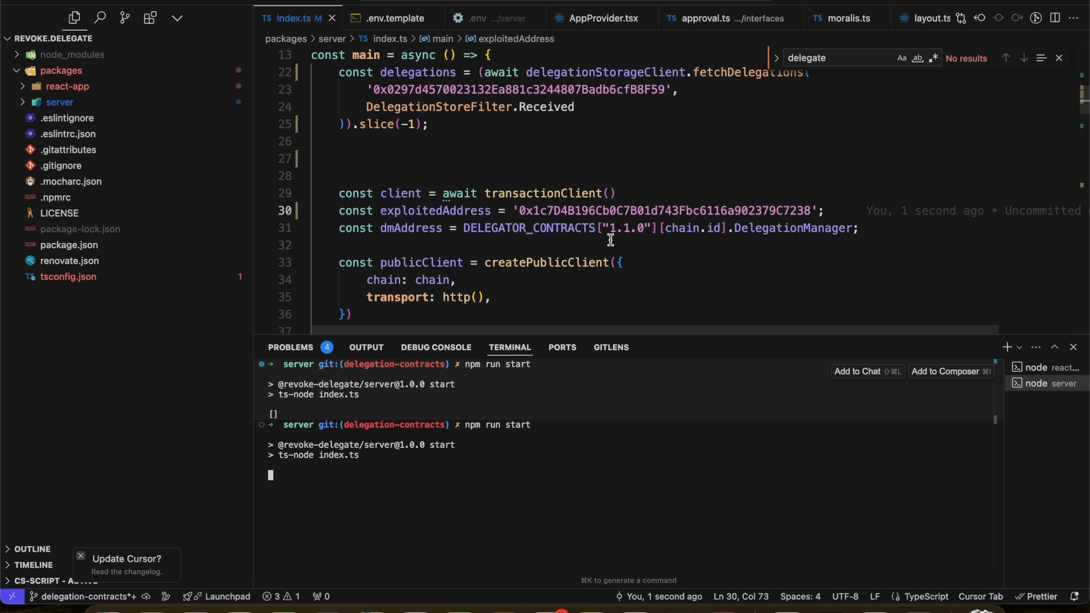
Task: Click the GitLens file annotations icon
Action: coord(1036,18)
